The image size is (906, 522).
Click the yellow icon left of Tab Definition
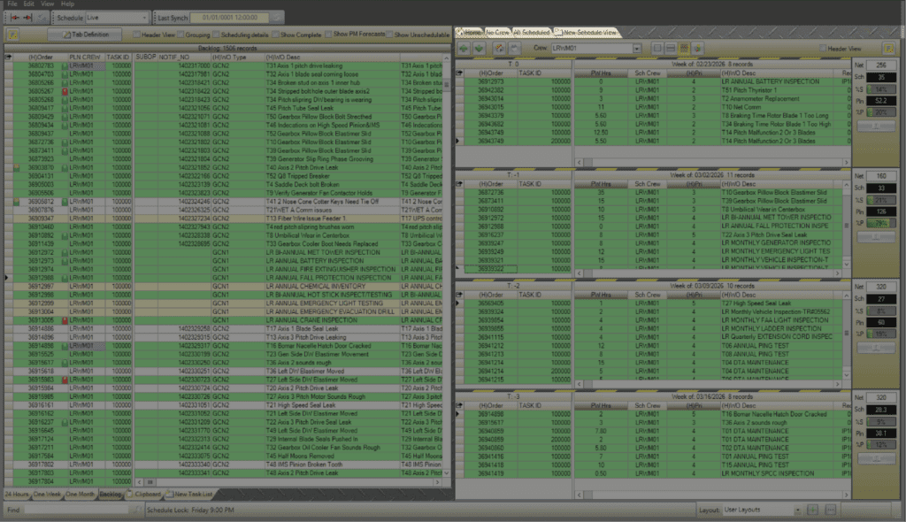coord(14,34)
